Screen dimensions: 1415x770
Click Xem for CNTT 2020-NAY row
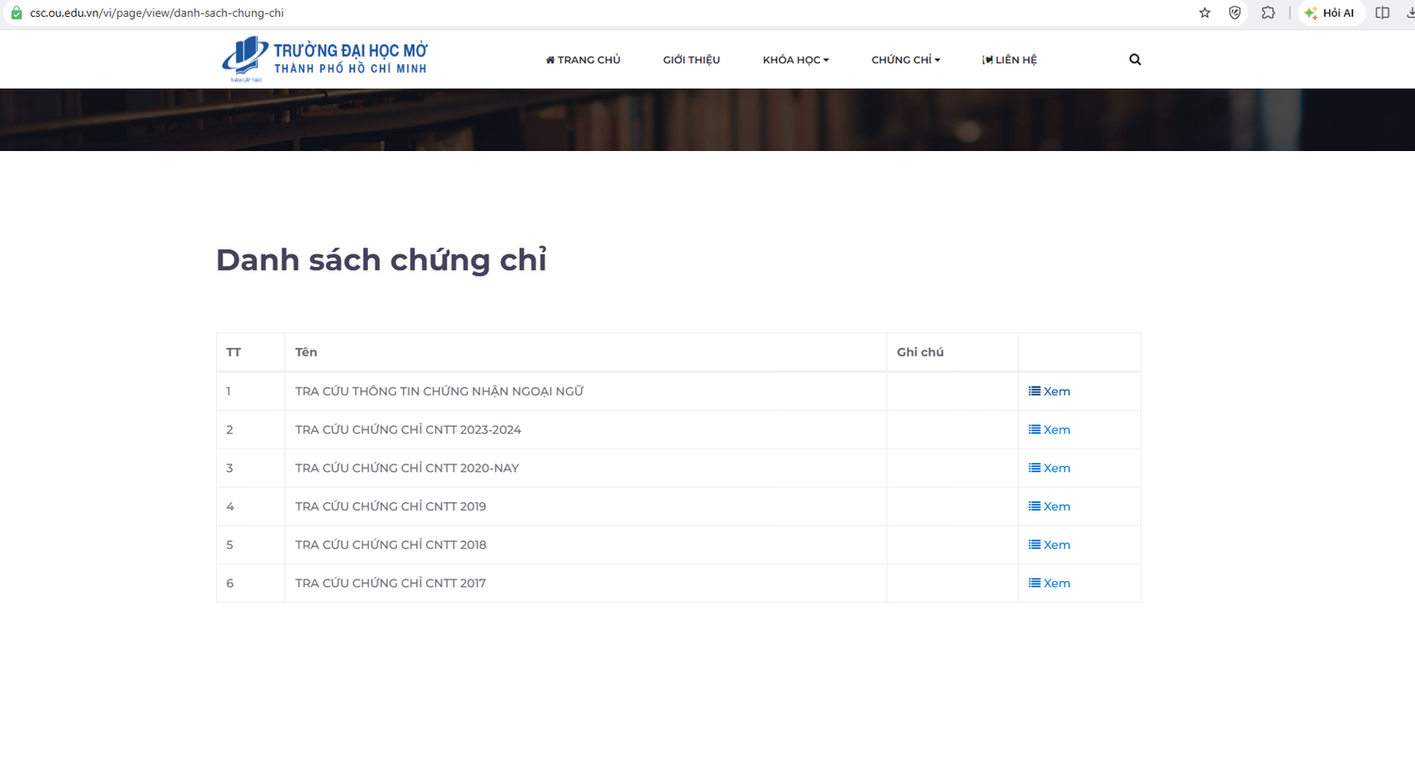[1049, 468]
